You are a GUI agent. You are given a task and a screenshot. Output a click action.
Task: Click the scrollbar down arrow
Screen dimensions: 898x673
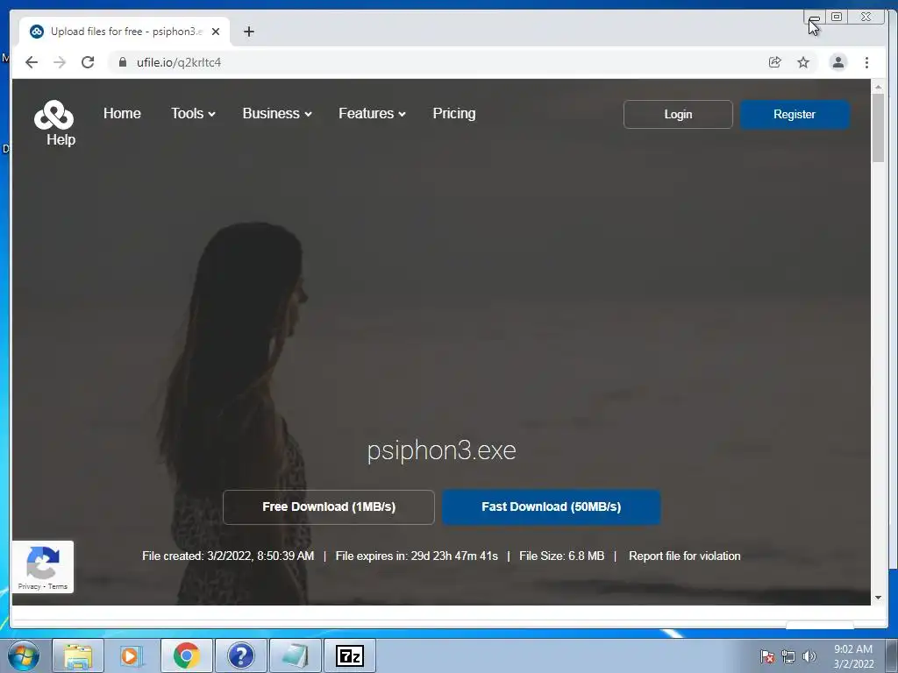click(x=878, y=598)
